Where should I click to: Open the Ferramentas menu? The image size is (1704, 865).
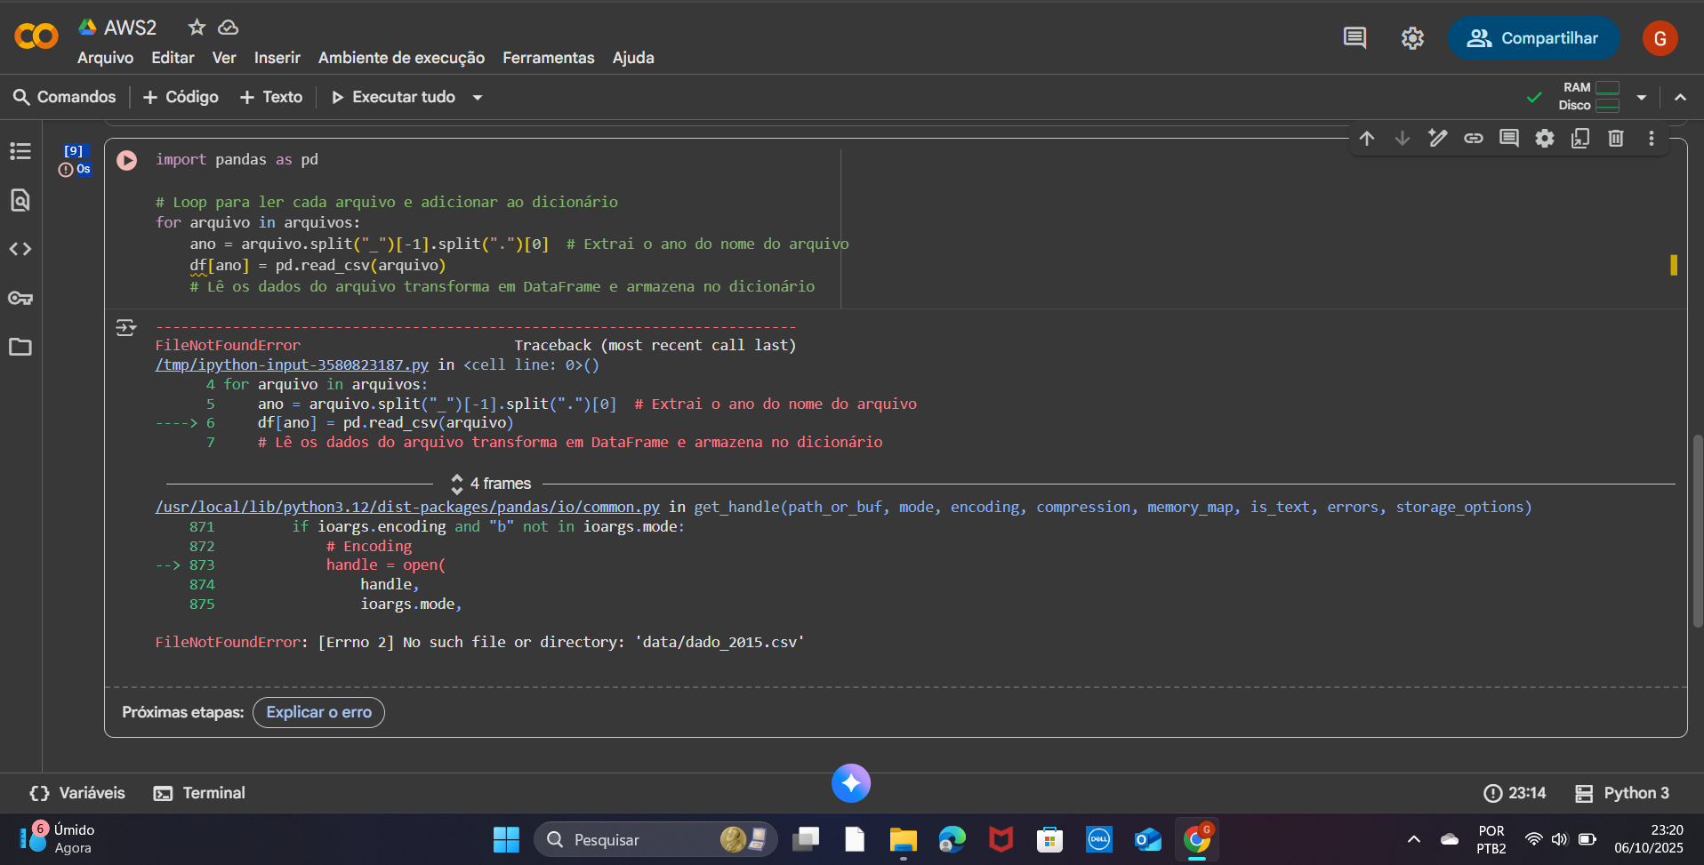tap(548, 58)
